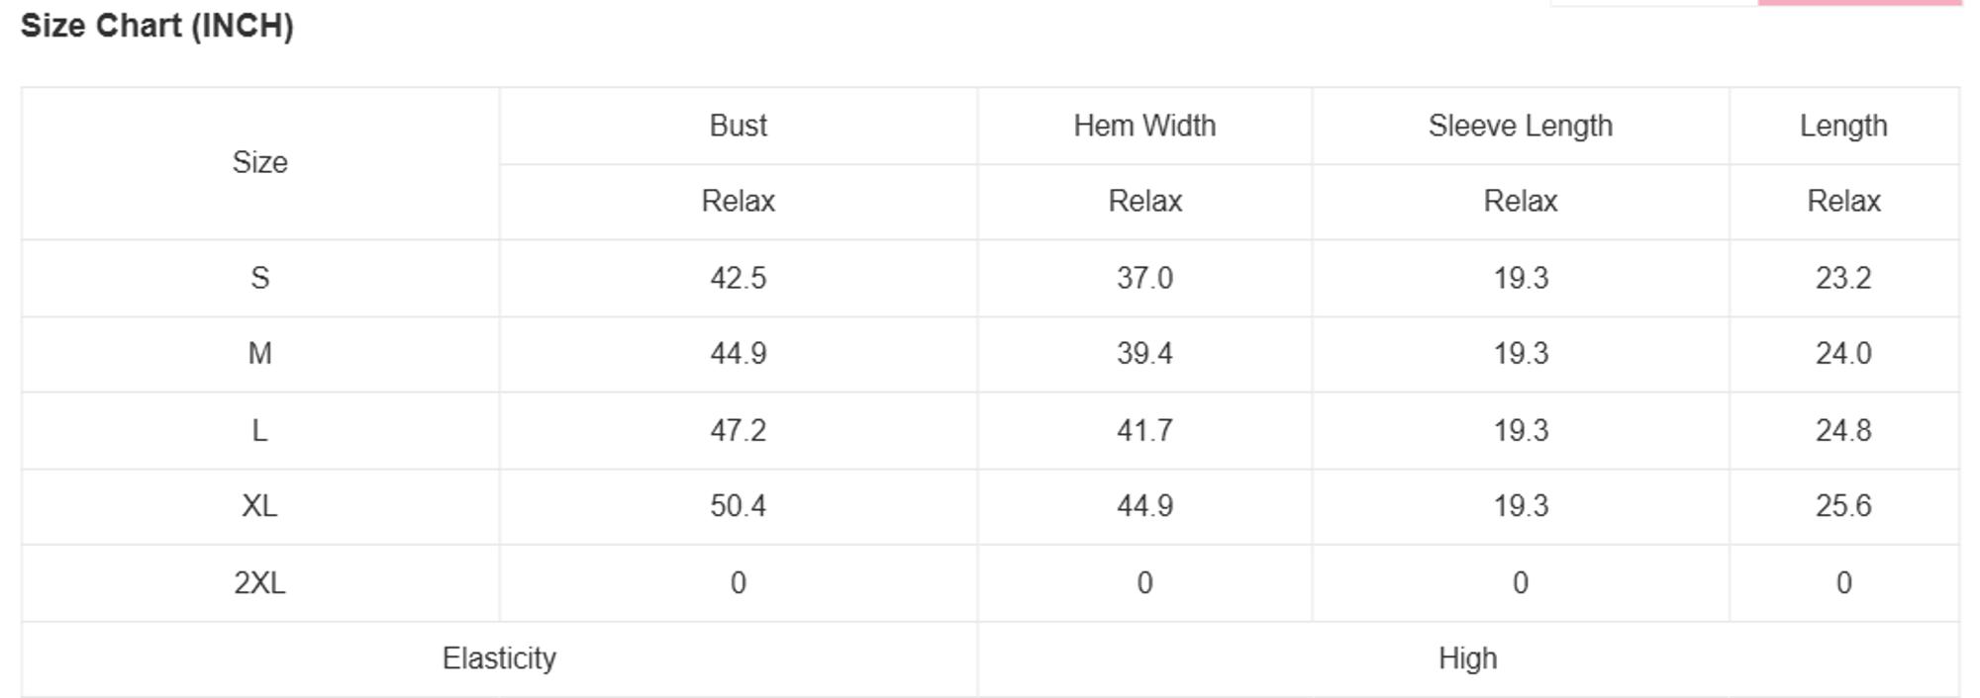This screenshot has height=698, width=1980.
Task: Select the S size row label
Action: (x=260, y=278)
